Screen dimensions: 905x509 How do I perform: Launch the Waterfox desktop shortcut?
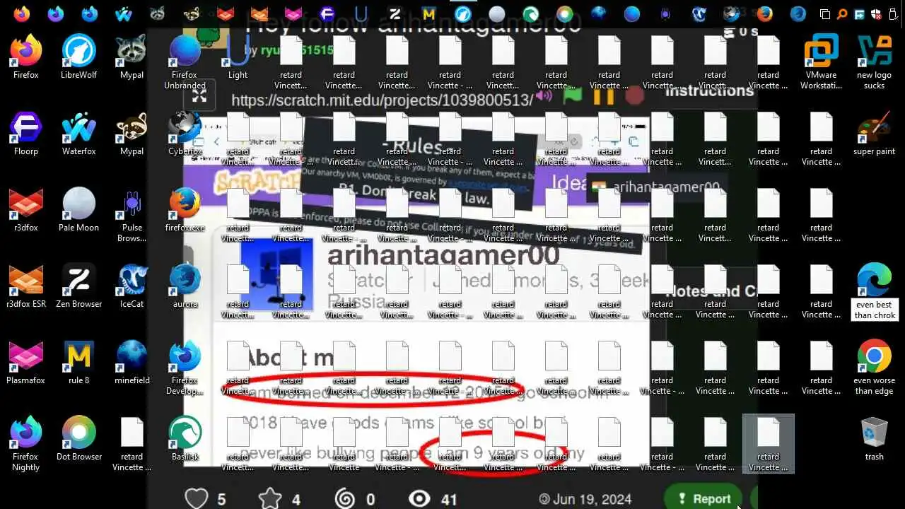pyautogui.click(x=78, y=133)
